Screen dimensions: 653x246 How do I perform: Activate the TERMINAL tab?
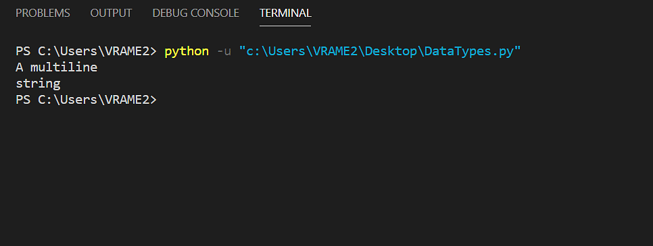coord(285,13)
